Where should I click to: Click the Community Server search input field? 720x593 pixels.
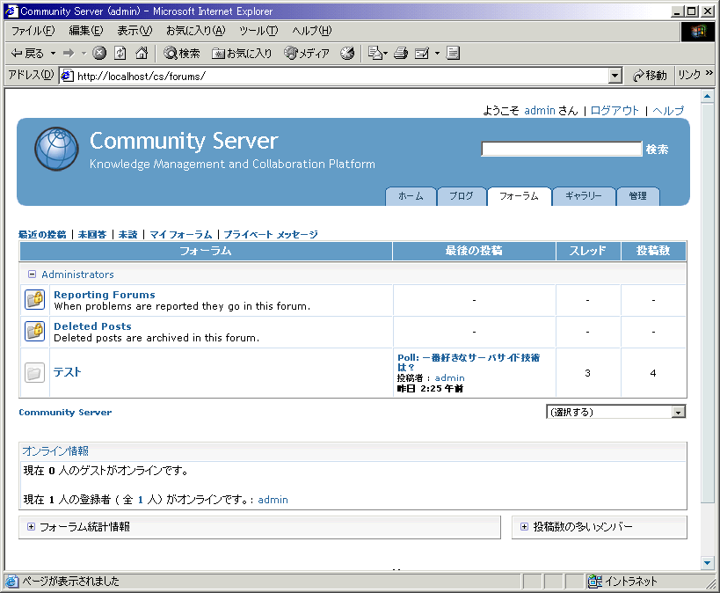[561, 149]
